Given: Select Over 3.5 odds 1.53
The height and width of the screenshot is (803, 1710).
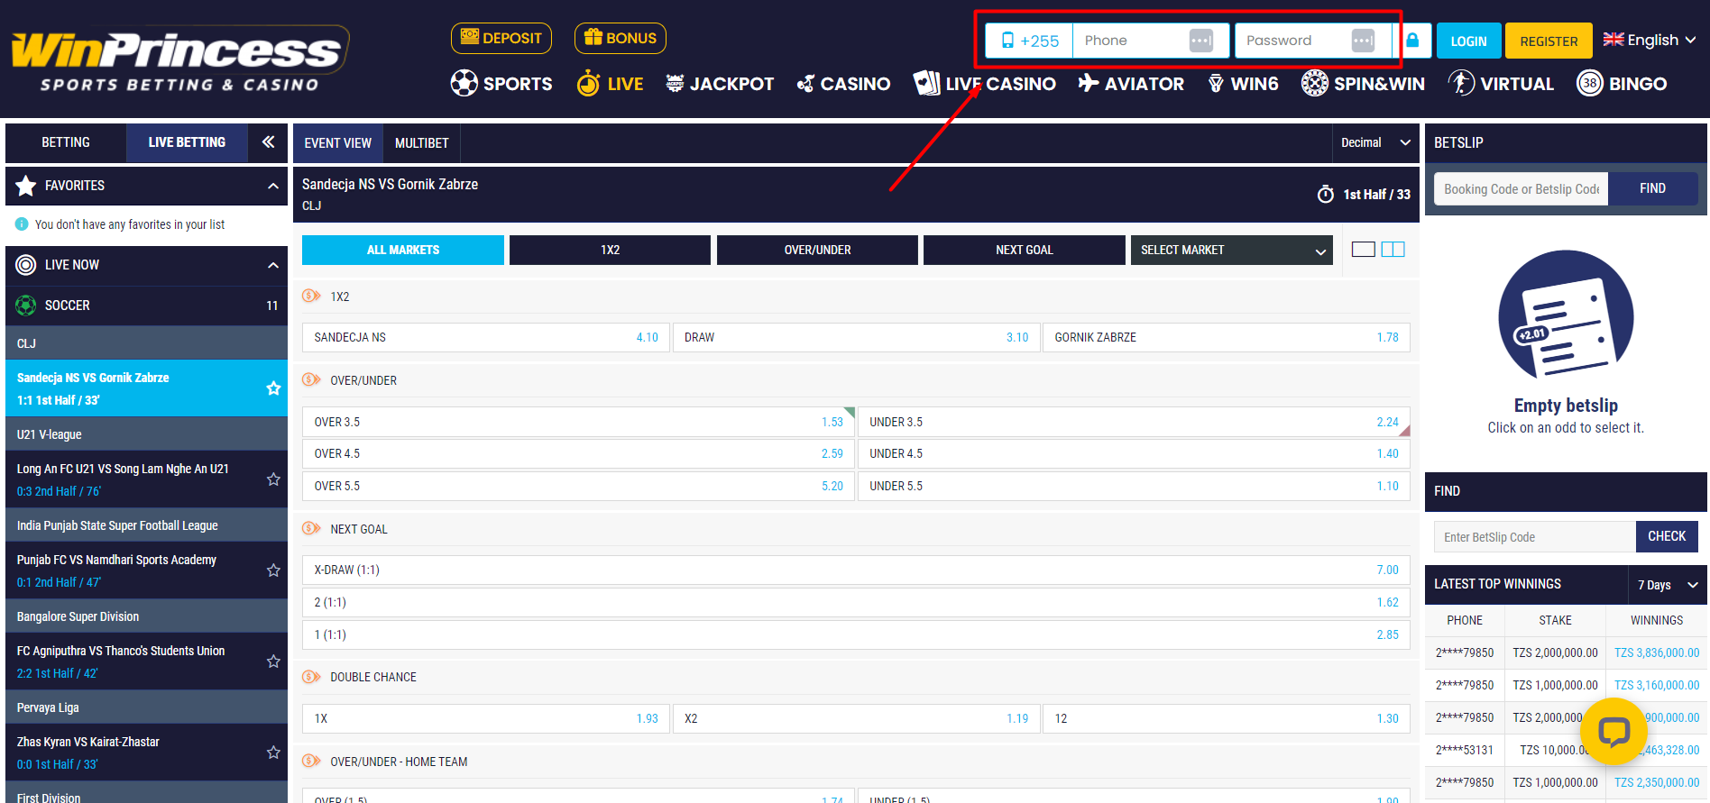Looking at the screenshot, I should pyautogui.click(x=578, y=422).
